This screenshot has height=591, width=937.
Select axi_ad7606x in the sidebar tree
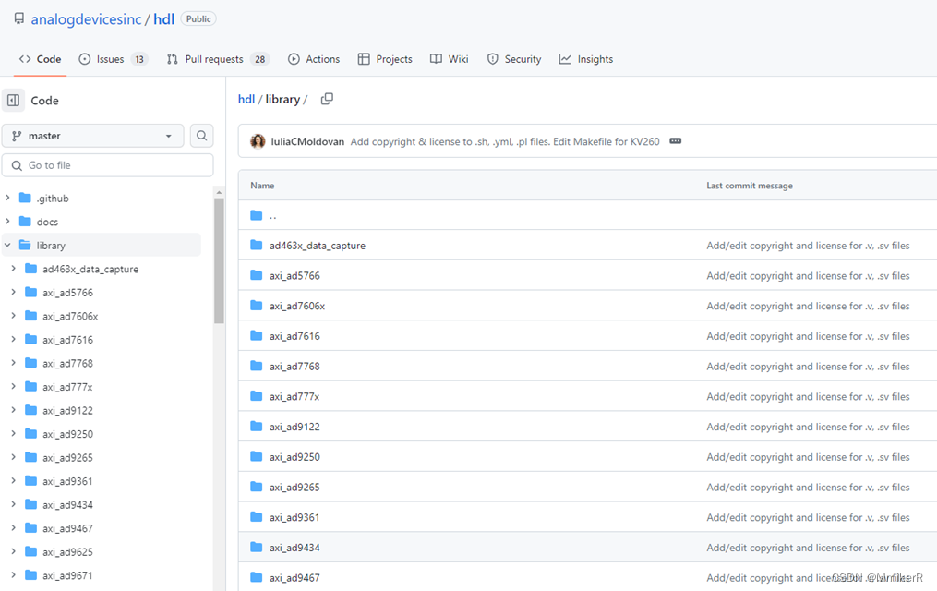click(x=70, y=316)
